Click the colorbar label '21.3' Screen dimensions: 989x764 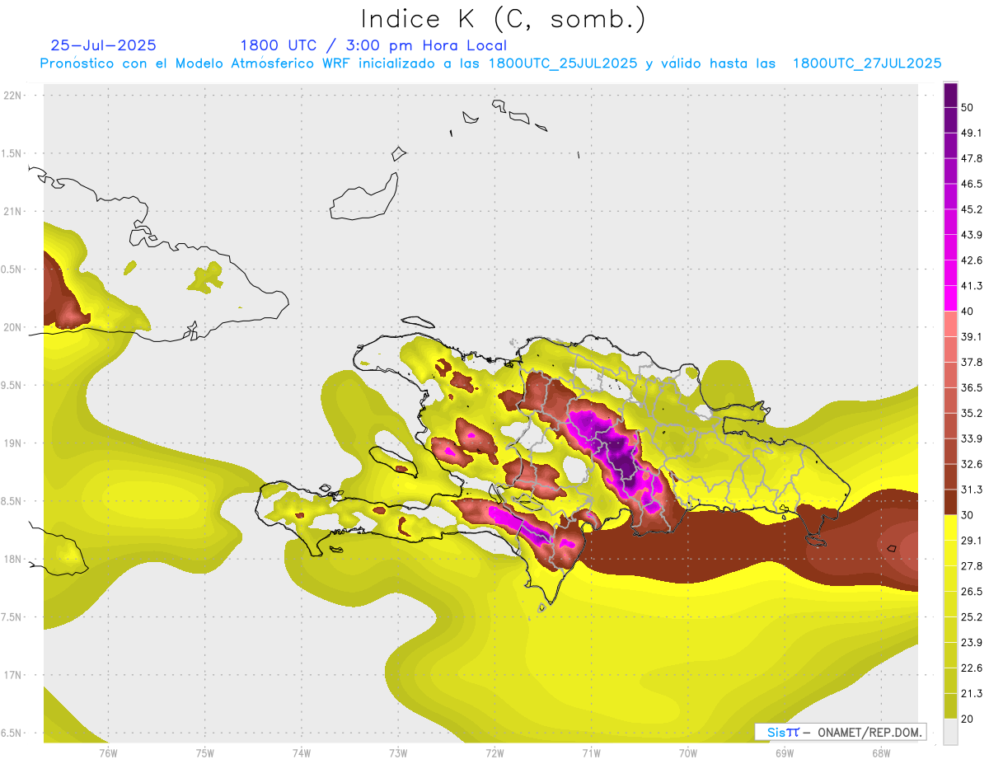[972, 694]
